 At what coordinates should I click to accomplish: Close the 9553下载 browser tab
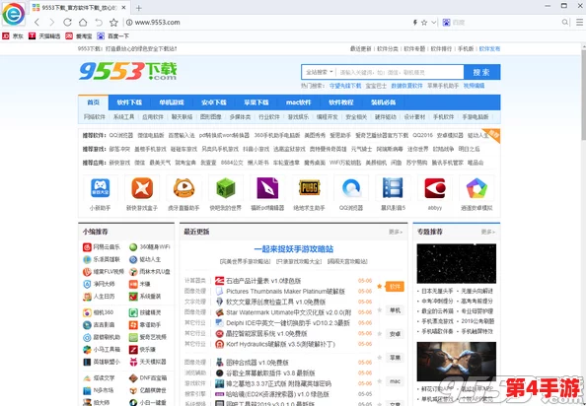124,8
